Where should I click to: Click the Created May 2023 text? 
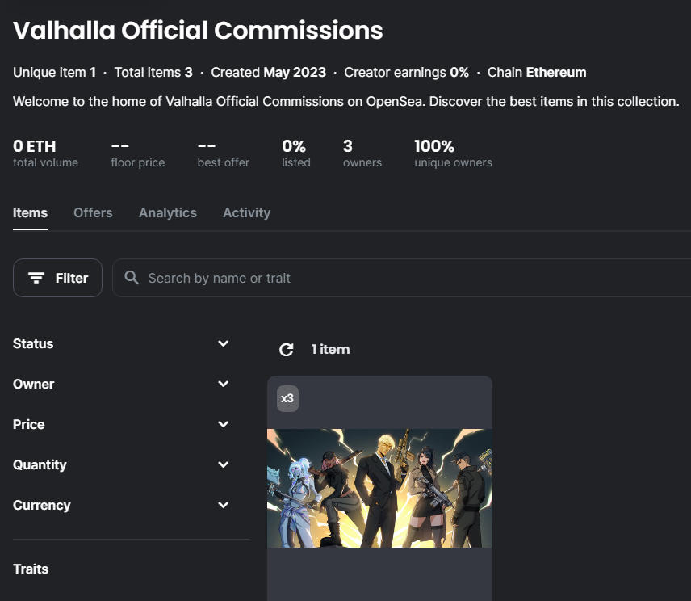[268, 73]
